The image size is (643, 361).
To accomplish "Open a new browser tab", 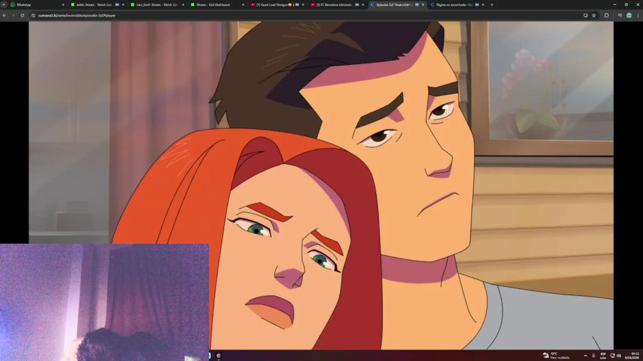I will (x=492, y=5).
